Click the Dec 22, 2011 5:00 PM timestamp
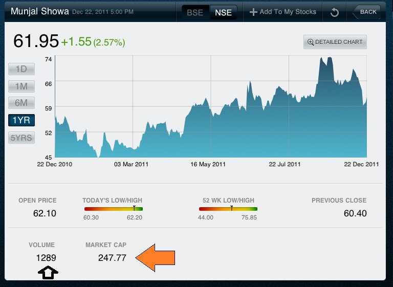This screenshot has width=393, height=287. point(103,12)
